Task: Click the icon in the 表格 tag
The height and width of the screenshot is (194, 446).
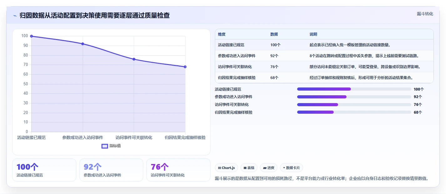Action: [245, 168]
